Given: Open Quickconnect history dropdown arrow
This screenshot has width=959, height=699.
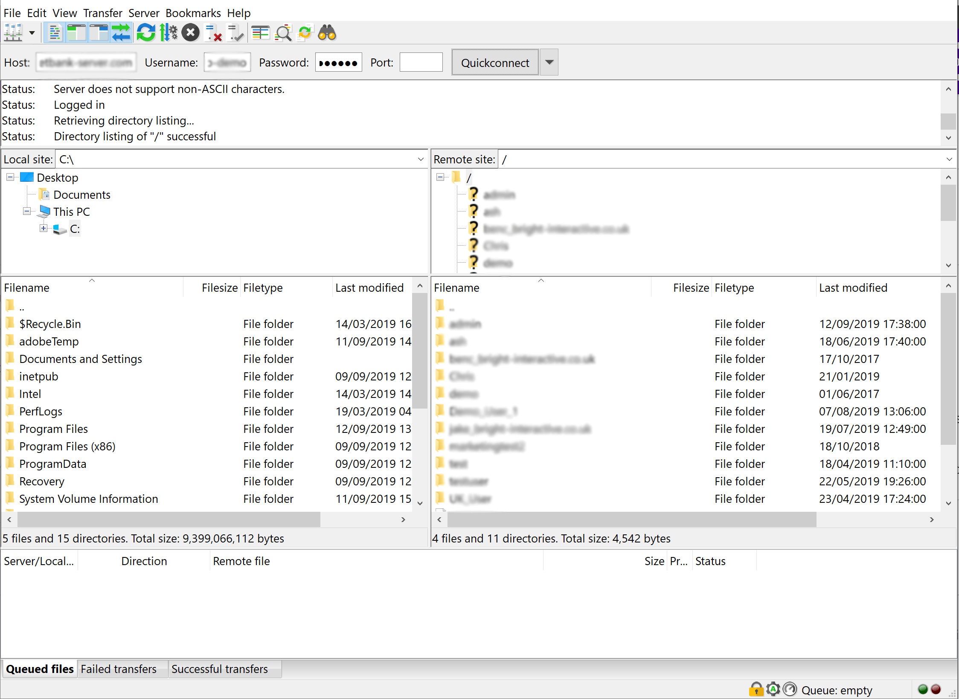Looking at the screenshot, I should coord(549,63).
